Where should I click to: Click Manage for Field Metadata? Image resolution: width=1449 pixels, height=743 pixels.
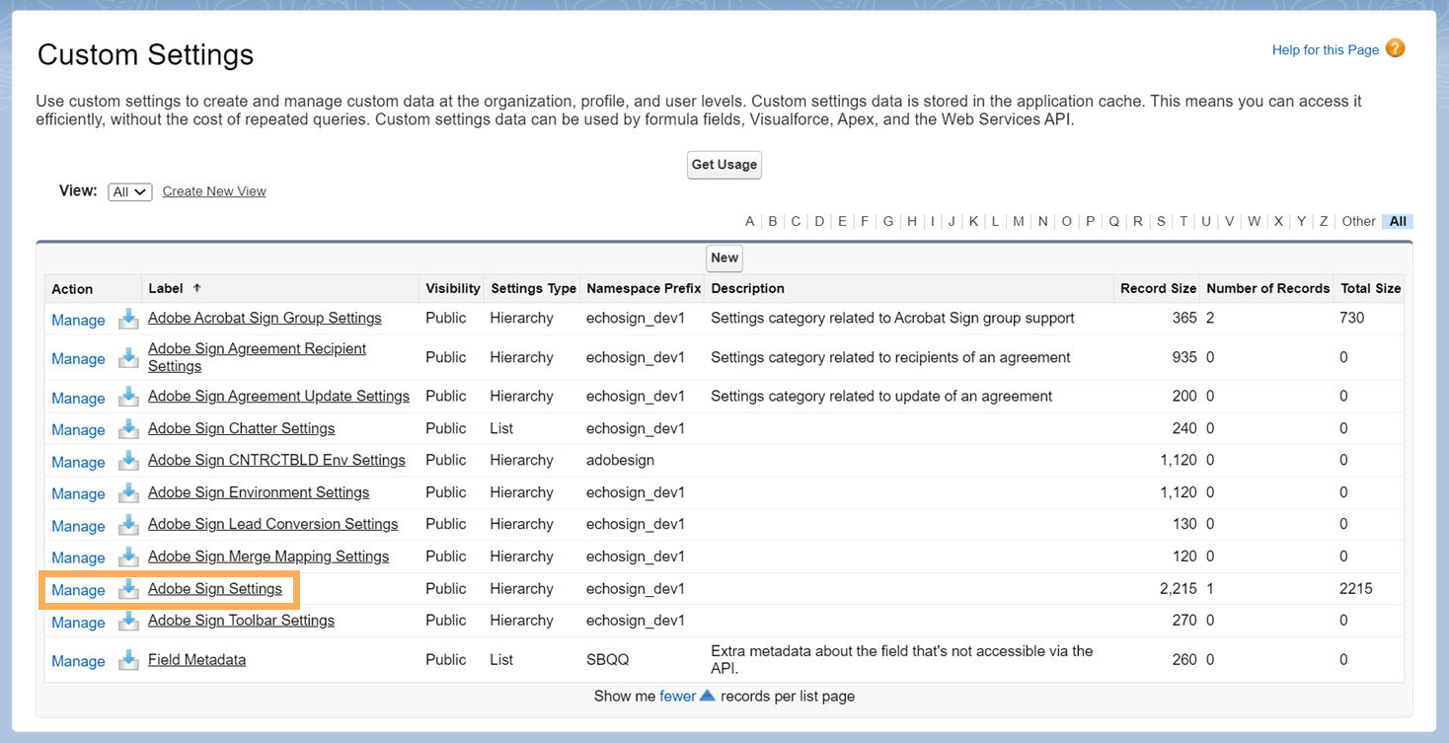(78, 661)
